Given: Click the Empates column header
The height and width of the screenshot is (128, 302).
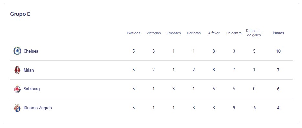Looking at the screenshot, I should coord(173,33).
